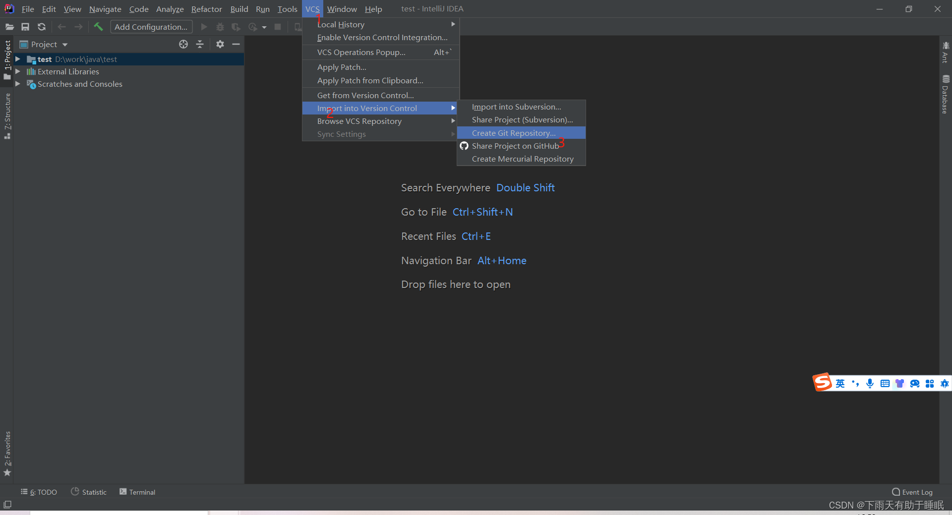Select Get from Version Control...
This screenshot has width=952, height=515.
pos(381,95)
